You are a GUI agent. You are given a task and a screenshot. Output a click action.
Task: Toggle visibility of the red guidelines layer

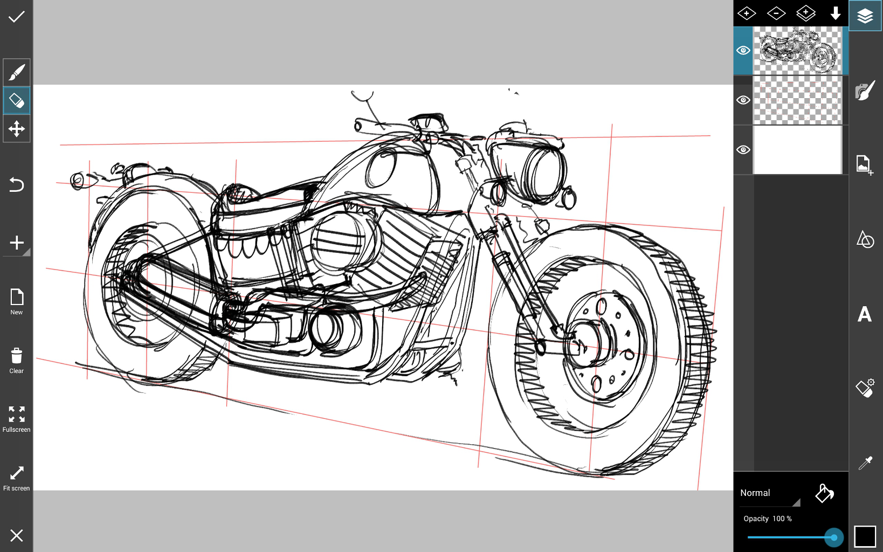tap(743, 100)
